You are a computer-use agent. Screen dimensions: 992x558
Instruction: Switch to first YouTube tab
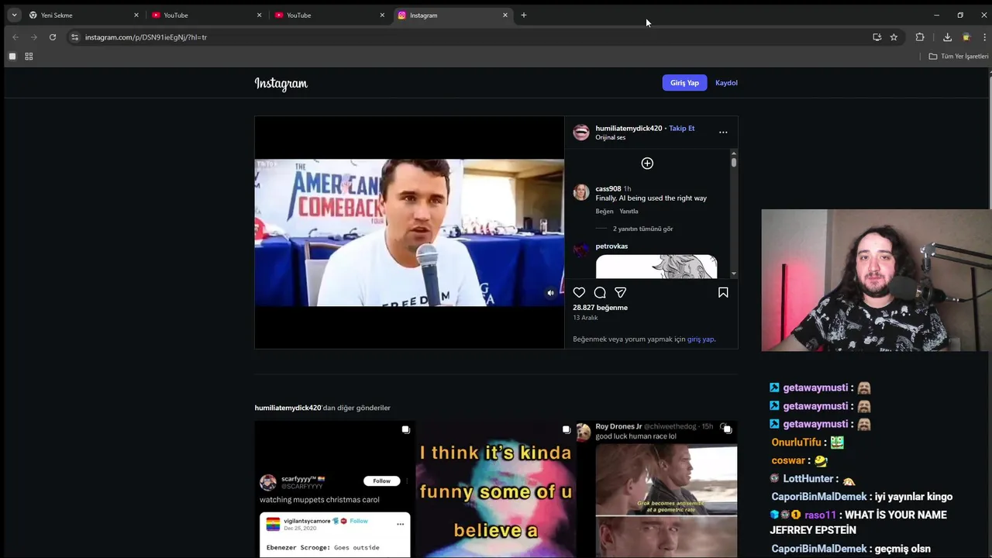click(x=206, y=15)
